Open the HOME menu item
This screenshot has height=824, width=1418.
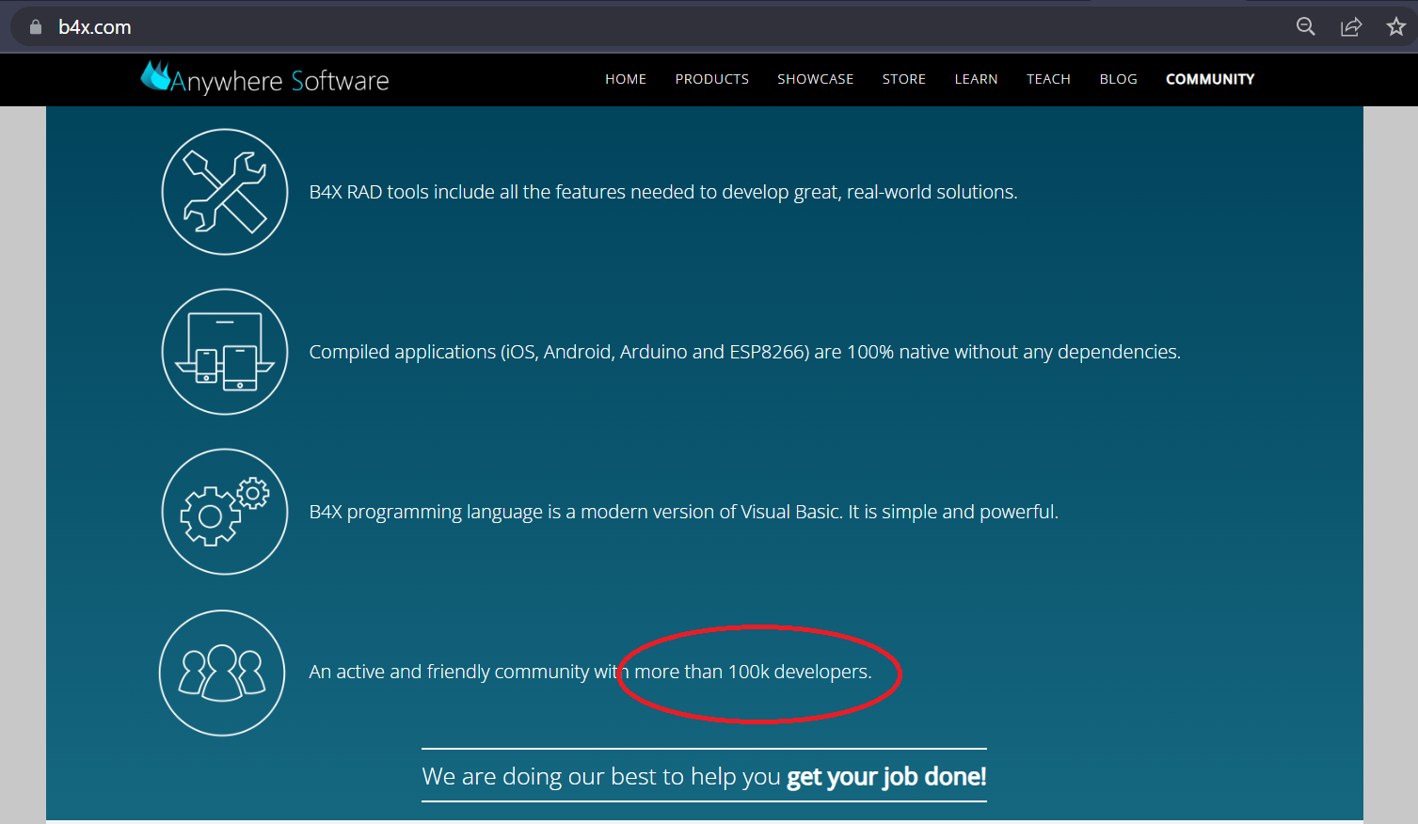coord(626,79)
